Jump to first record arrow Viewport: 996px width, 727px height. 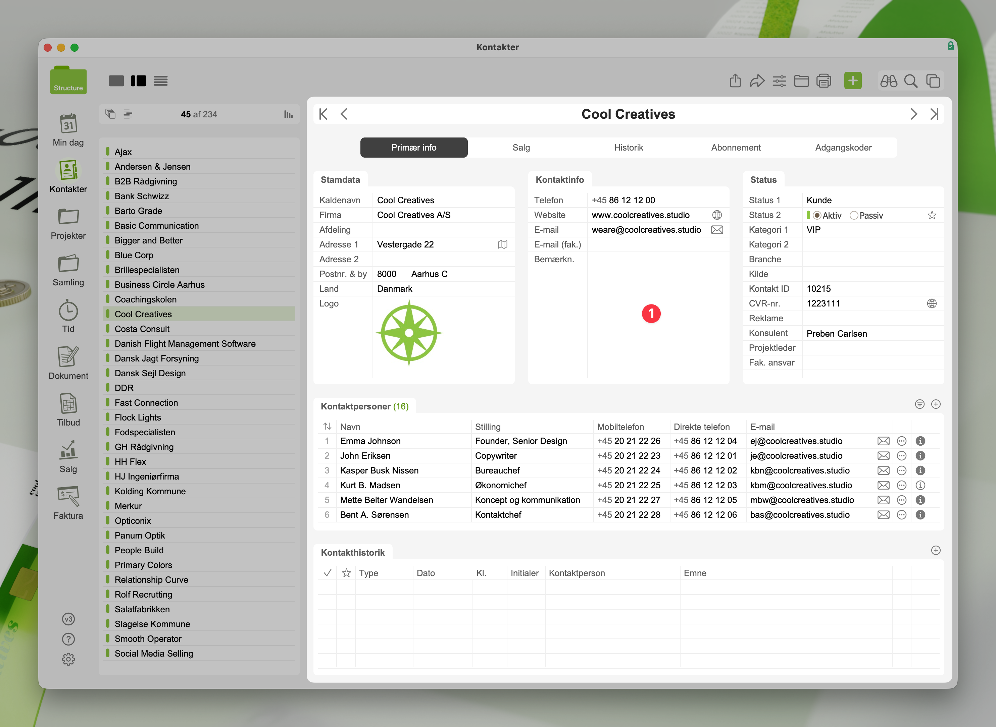[x=323, y=114]
